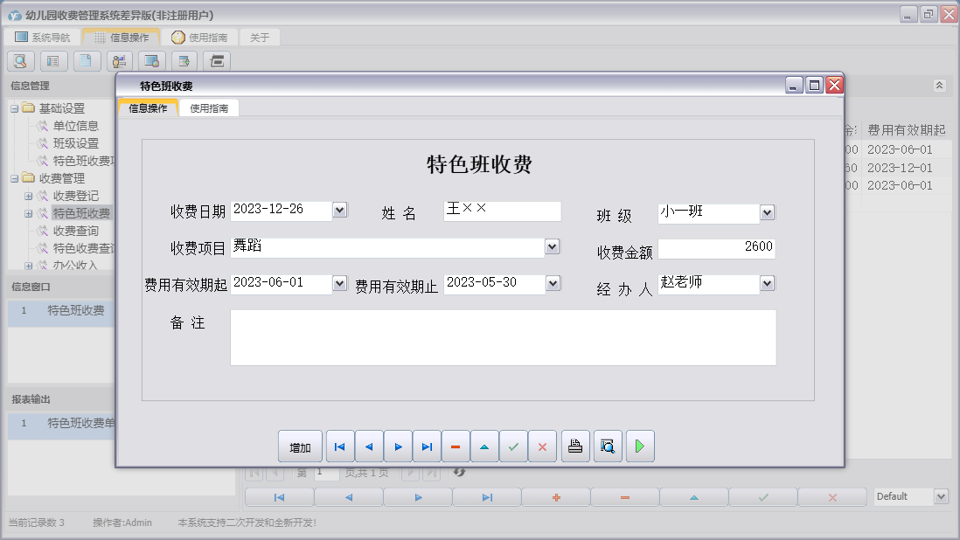Expand the 收费登记 tree node
This screenshot has width=960, height=540.
(29, 196)
